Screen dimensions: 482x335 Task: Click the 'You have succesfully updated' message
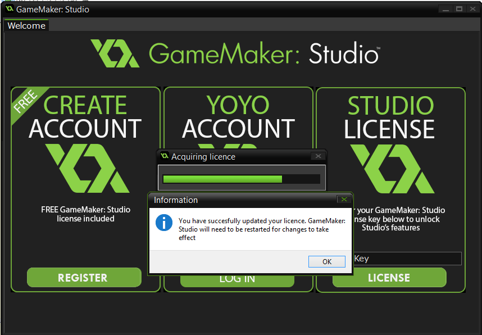262,229
